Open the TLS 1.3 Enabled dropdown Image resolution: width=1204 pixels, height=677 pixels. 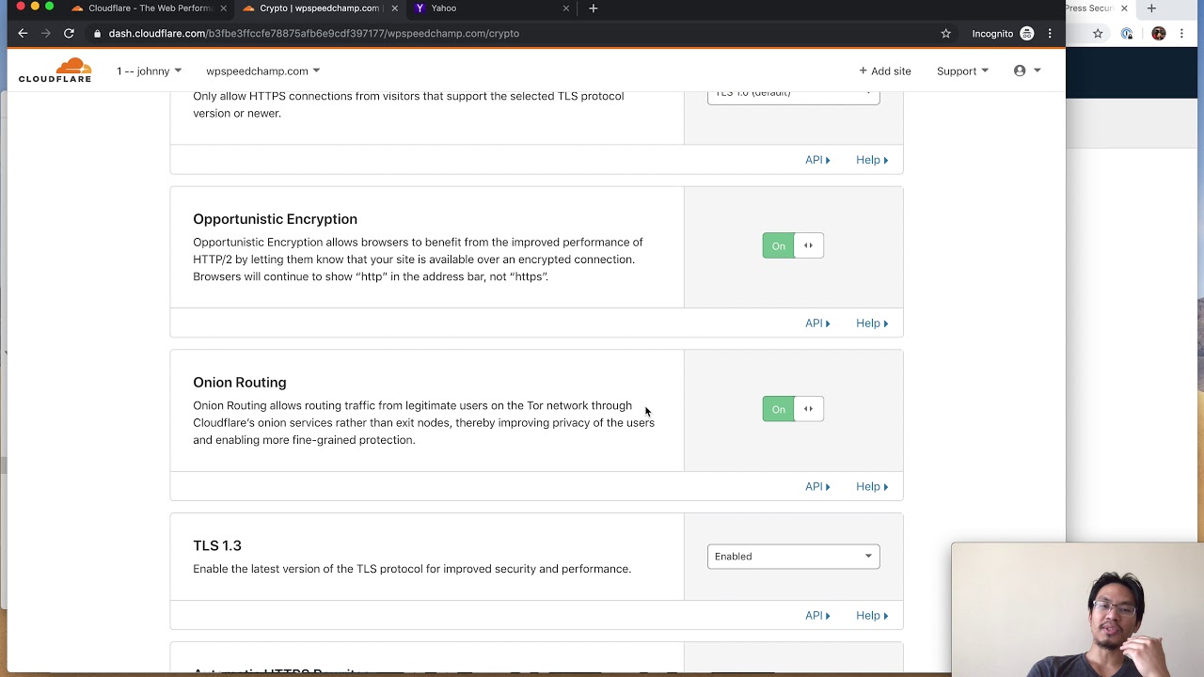[793, 557]
